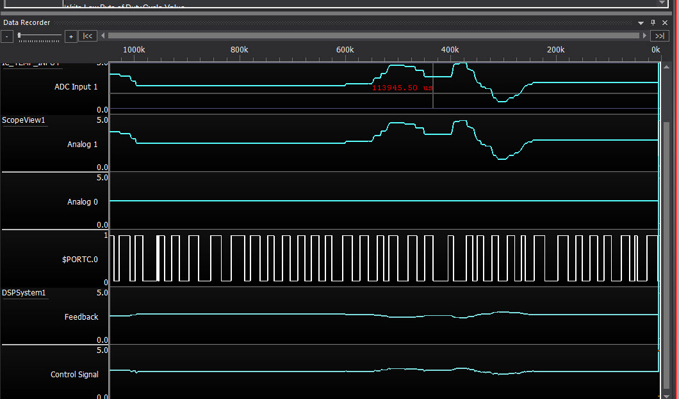
Task: Jump to recording start with |<< button
Action: [88, 36]
